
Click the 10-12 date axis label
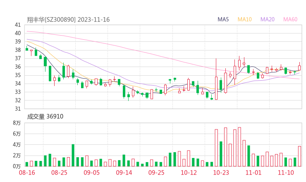(189, 173)
